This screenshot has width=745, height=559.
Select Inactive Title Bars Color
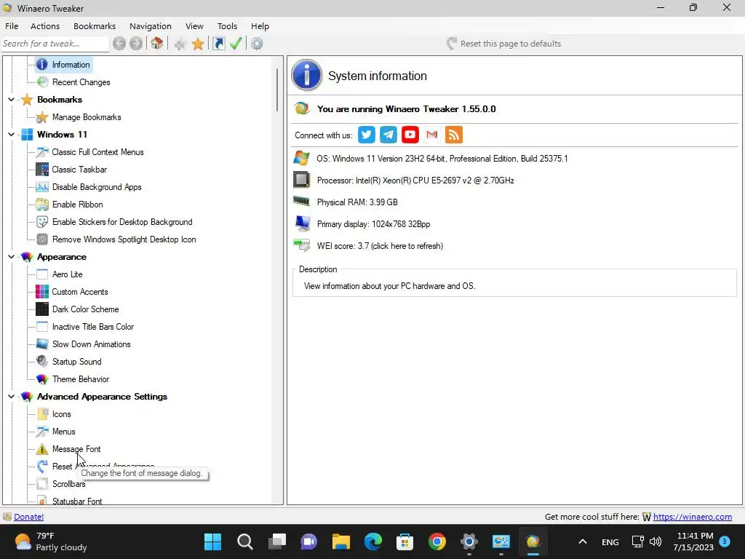point(92,327)
